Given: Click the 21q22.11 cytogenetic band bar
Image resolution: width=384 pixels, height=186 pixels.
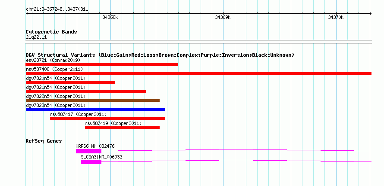Looking at the screenshot, I should point(198,42).
